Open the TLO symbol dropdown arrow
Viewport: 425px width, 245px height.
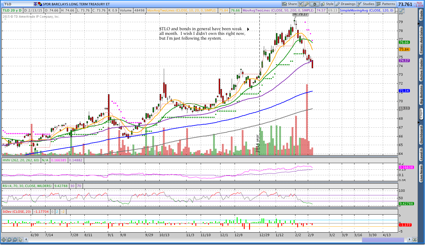click(x=36, y=4)
